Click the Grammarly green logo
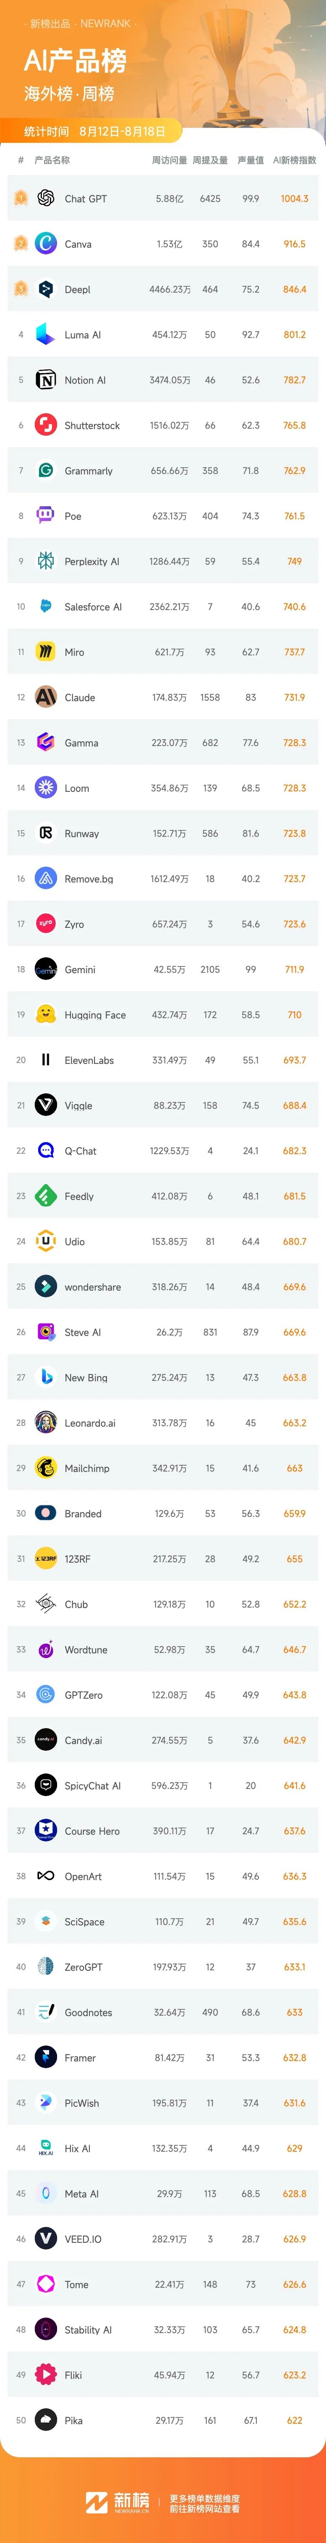Viewport: 326px width, 2543px height. point(45,471)
